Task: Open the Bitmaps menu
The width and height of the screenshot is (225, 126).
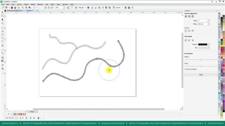Action: coord(40,5)
